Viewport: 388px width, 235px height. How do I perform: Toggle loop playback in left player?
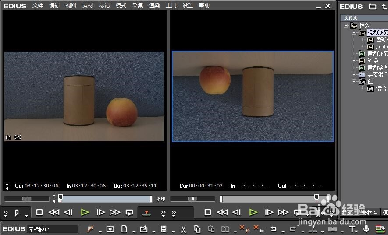coord(129,213)
